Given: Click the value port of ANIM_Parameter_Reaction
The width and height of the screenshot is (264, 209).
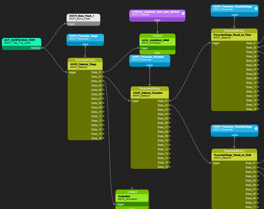Looking at the screenshot, I should coord(150,65).
